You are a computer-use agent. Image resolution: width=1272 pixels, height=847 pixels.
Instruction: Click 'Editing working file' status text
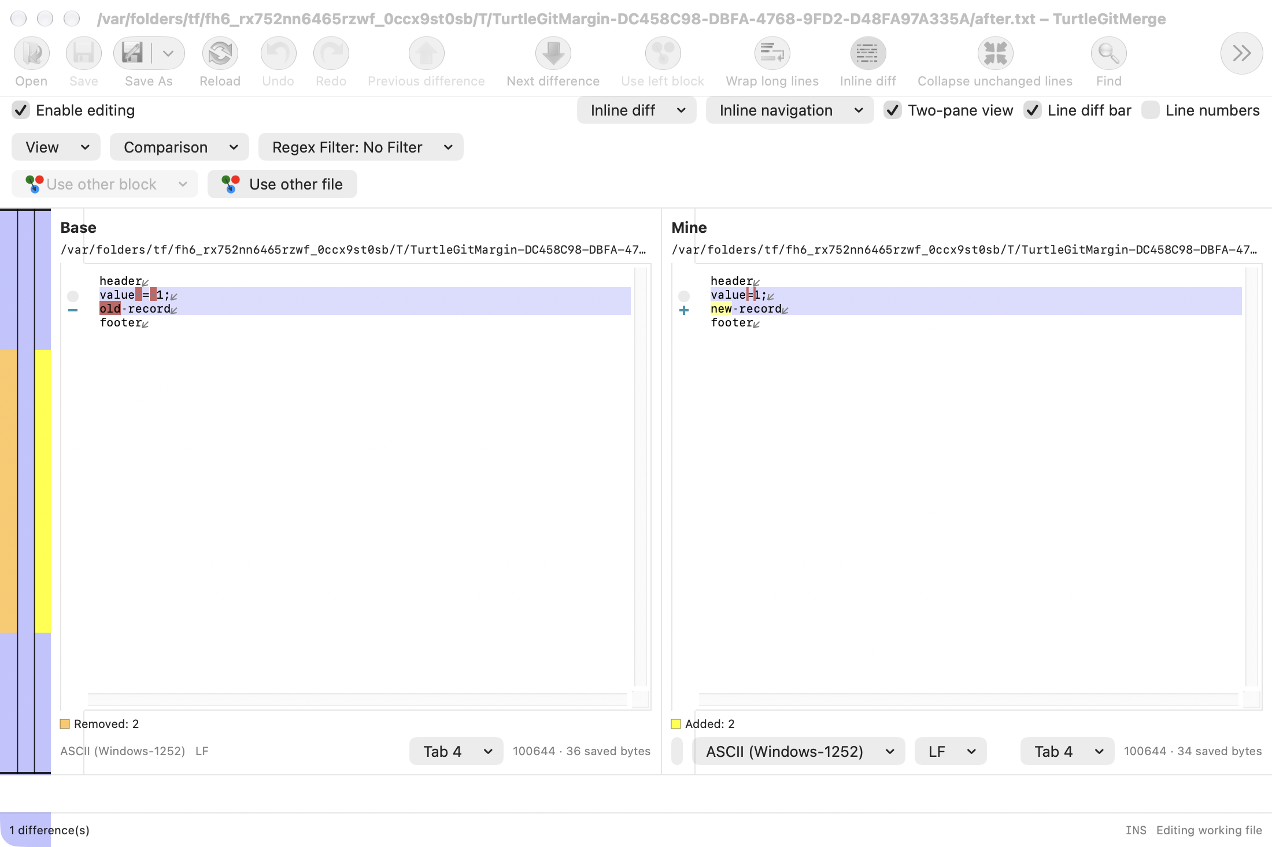click(1209, 830)
